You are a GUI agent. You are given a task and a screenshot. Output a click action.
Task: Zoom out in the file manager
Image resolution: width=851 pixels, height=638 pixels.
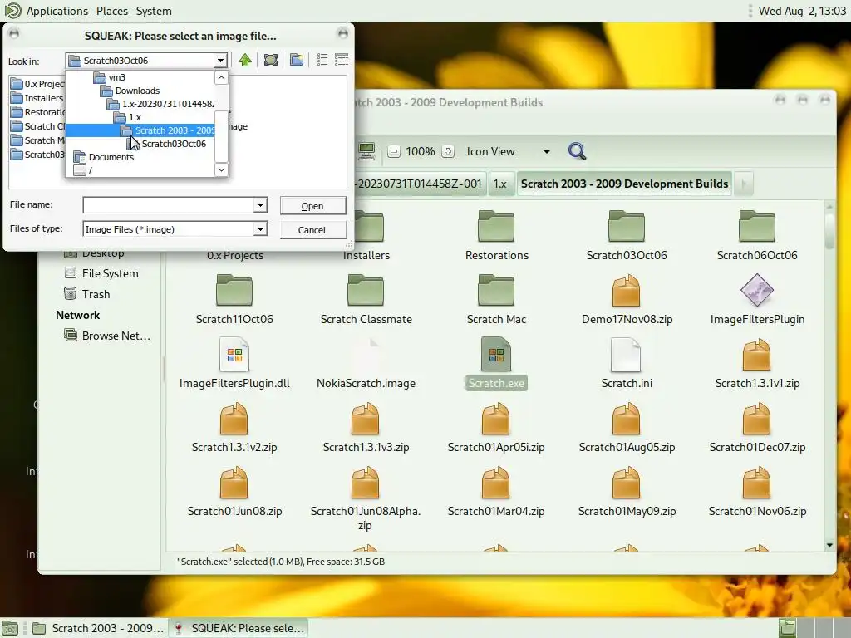point(394,151)
